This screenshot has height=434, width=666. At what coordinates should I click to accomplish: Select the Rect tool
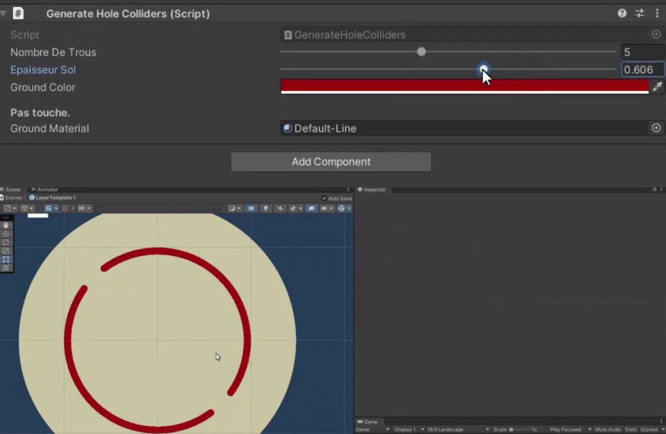pos(6,259)
